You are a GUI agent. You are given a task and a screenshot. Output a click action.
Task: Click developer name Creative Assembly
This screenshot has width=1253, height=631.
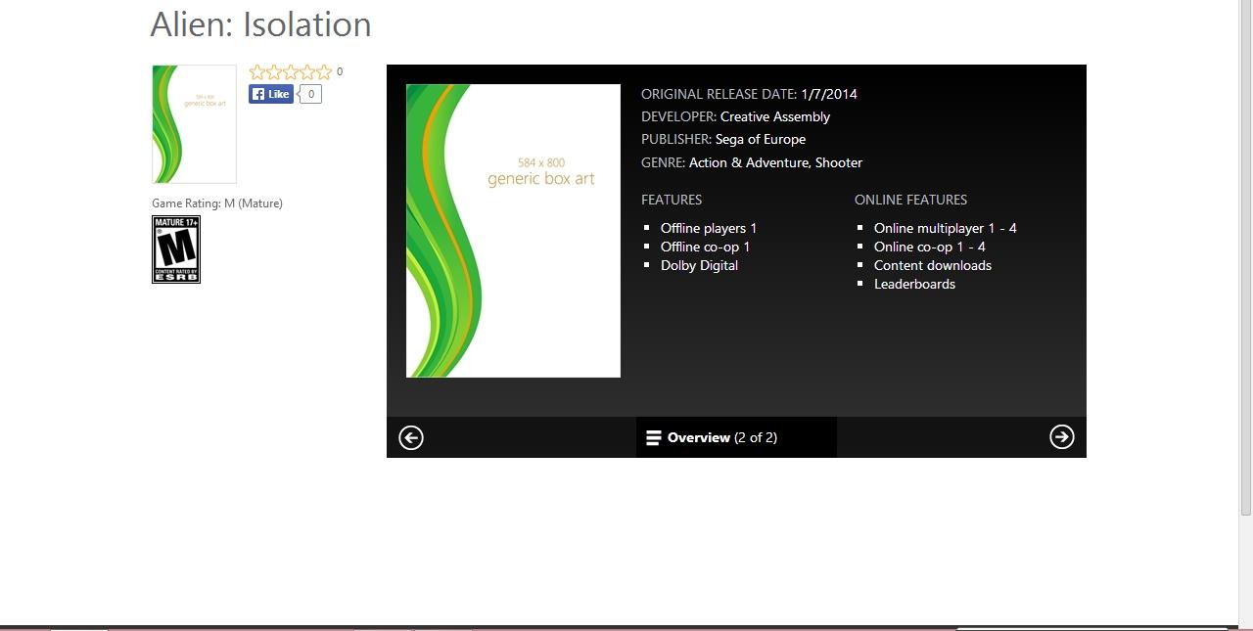pyautogui.click(x=775, y=116)
